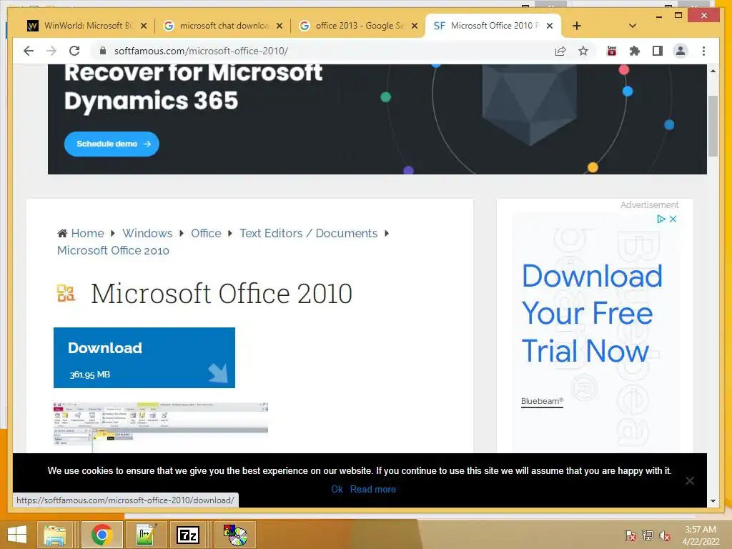Click the browser forward arrow
The width and height of the screenshot is (732, 549).
51,51
